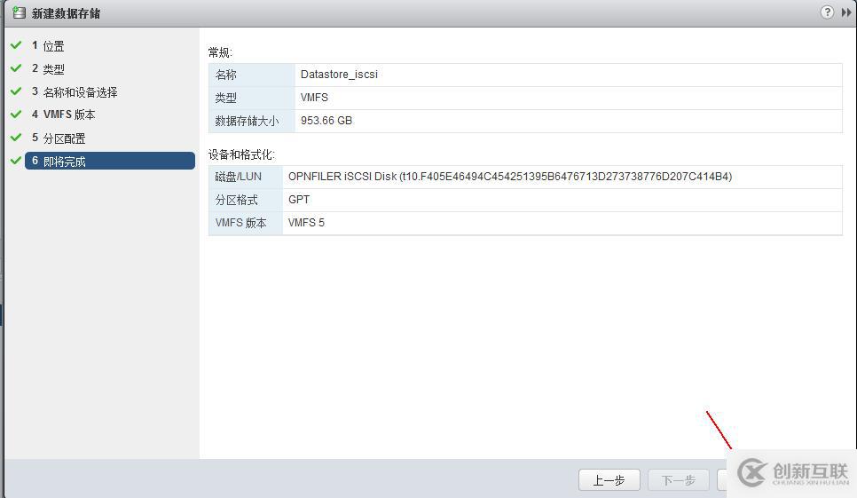Viewport: 857px width, 498px height.
Task: Select the Datastore_iscsi name value
Action: tap(339, 75)
